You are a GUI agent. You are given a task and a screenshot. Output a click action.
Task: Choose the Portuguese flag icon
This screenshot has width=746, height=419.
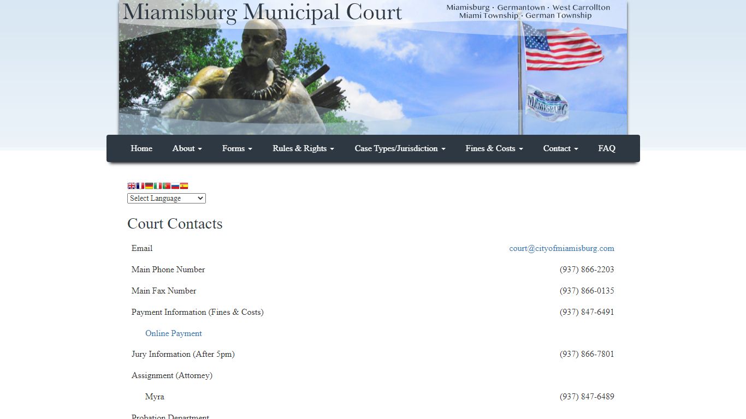point(167,185)
